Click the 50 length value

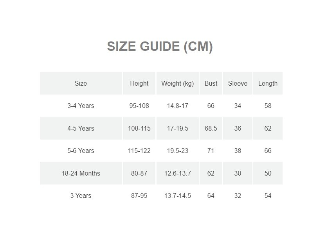[268, 173]
